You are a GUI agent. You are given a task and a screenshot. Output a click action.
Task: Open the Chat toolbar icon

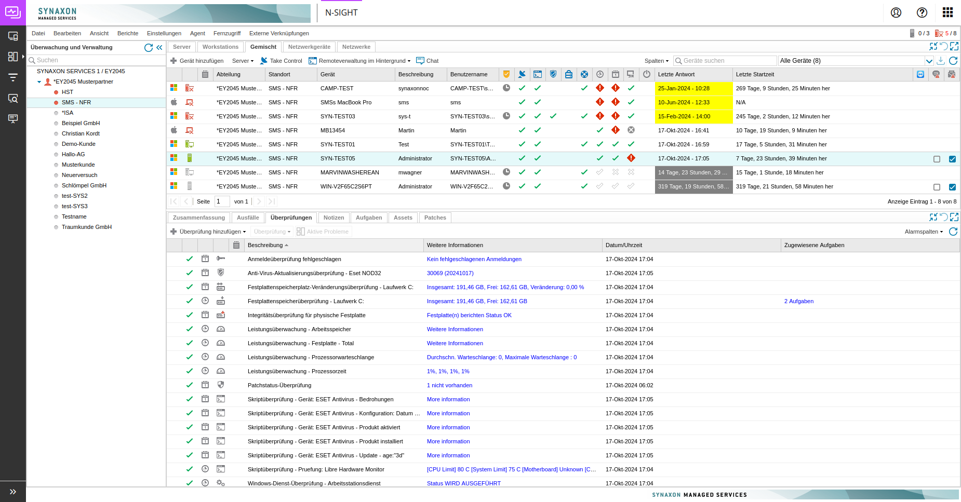(420, 61)
